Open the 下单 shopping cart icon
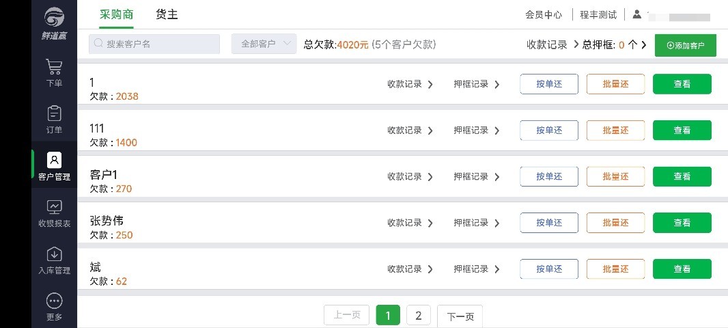Image resolution: width=728 pixels, height=328 pixels. (x=55, y=67)
